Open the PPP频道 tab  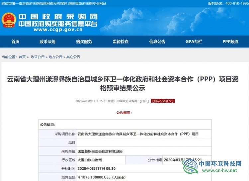point(230,42)
